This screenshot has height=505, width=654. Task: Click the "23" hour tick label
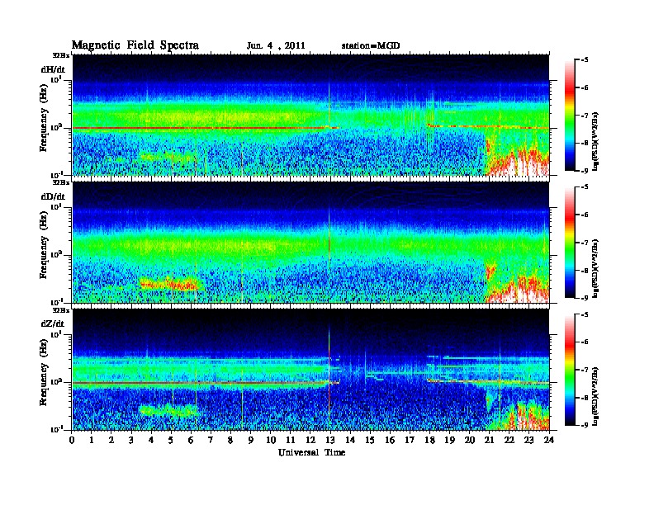tap(529, 441)
